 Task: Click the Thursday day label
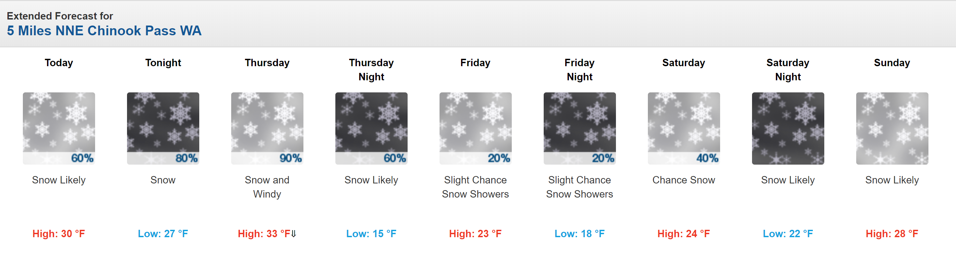tap(267, 63)
